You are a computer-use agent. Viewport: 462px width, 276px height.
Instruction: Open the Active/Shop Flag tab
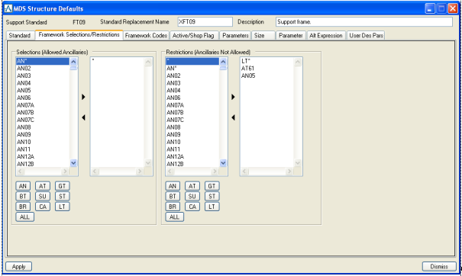click(193, 35)
